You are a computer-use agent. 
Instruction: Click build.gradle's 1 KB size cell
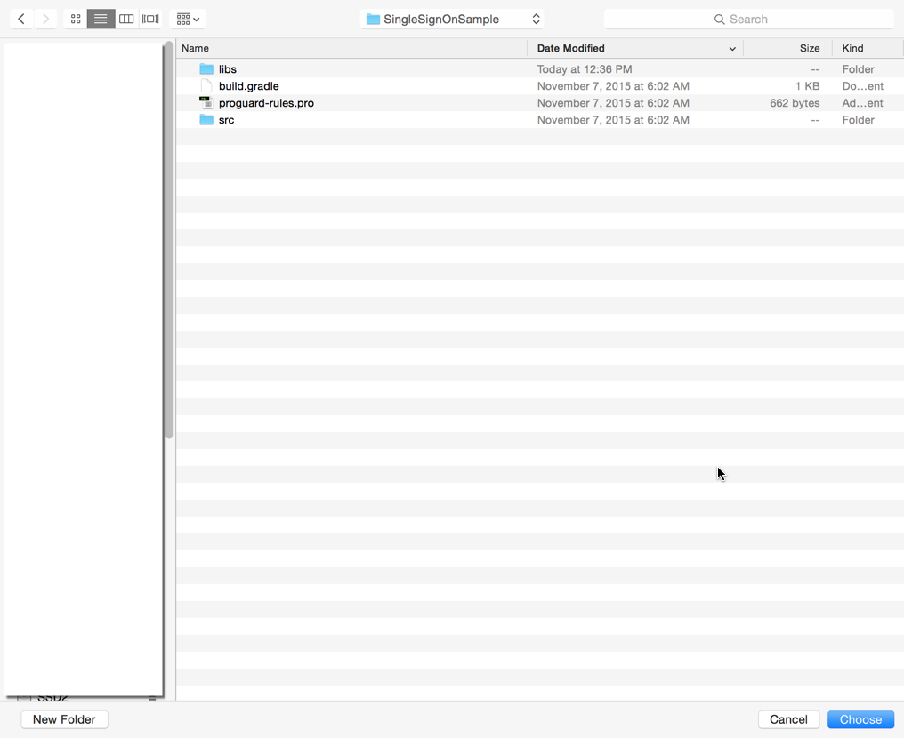point(807,86)
